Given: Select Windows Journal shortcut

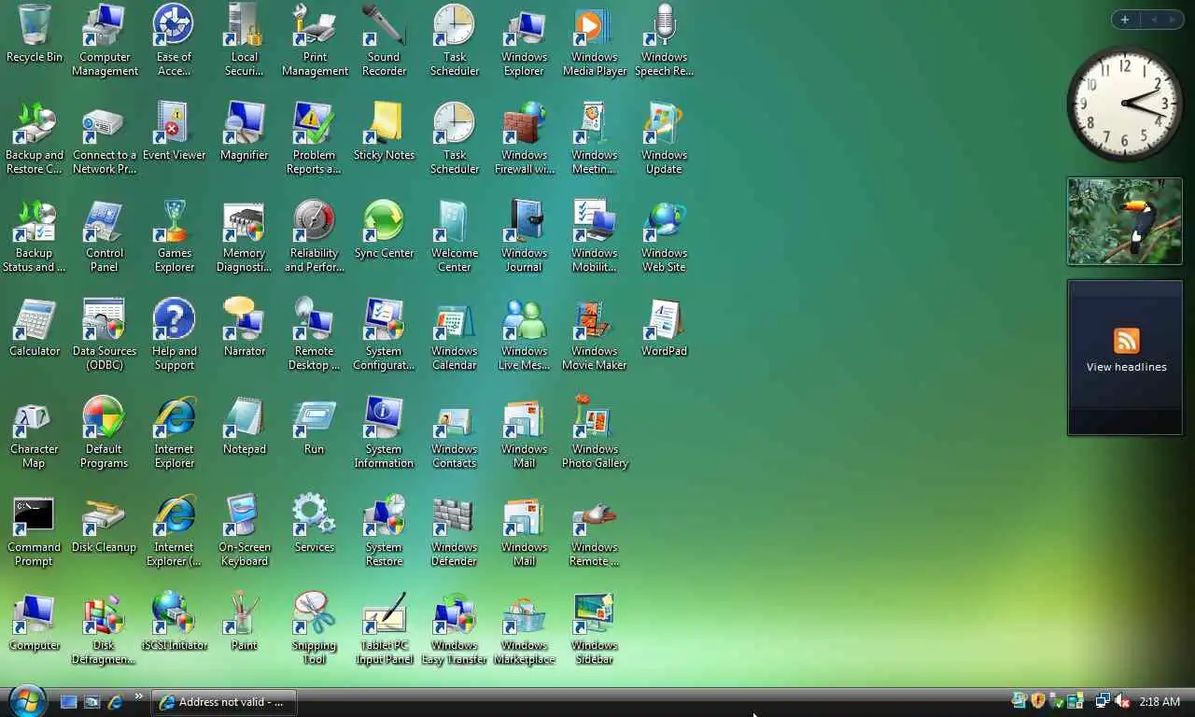Looking at the screenshot, I should [524, 236].
